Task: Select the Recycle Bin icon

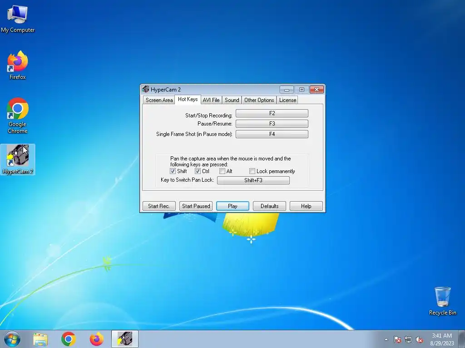Action: pos(442,301)
